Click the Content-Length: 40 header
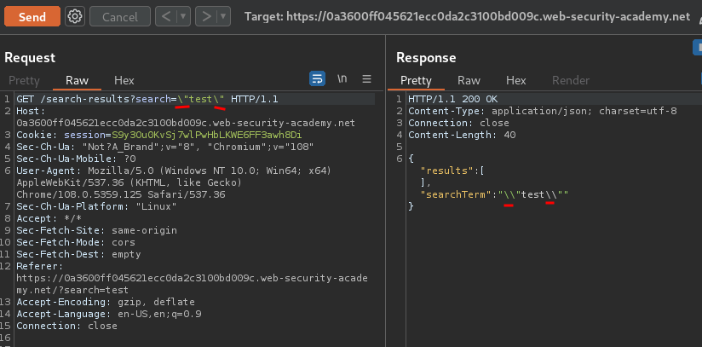 coord(462,135)
